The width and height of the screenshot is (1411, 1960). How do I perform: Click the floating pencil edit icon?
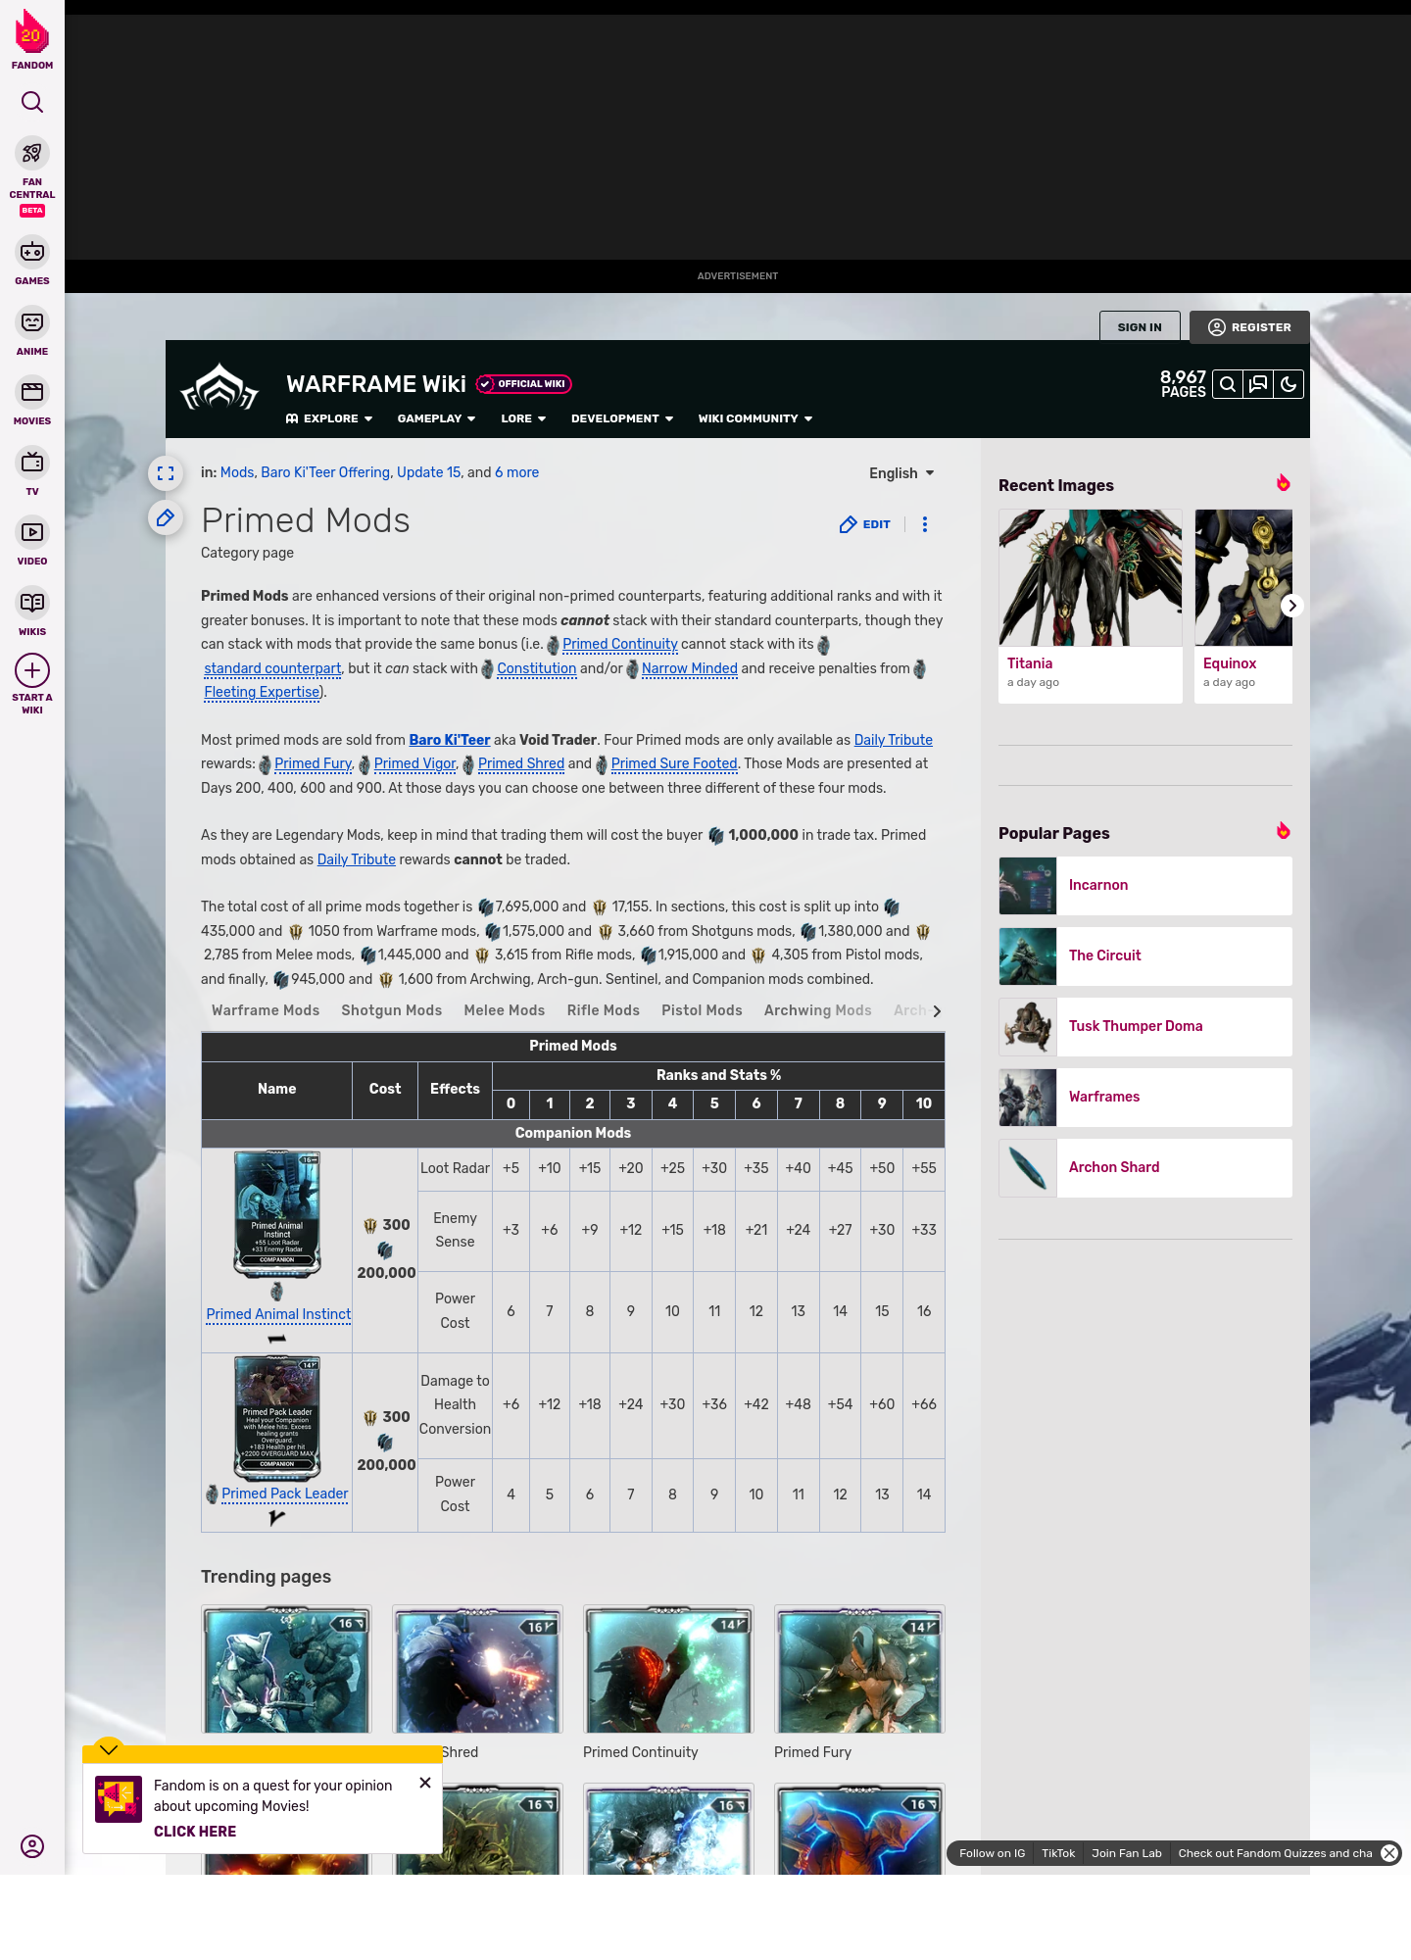166,517
